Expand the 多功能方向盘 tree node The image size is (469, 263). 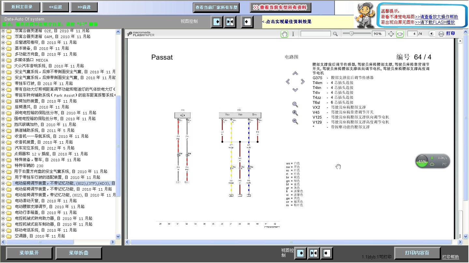pyautogui.click(x=3, y=54)
